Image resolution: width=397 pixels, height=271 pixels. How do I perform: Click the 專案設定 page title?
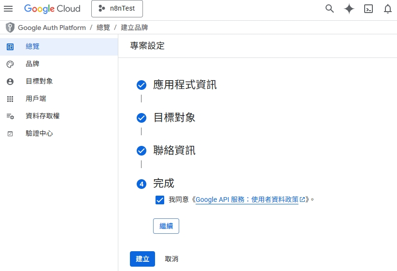(147, 46)
